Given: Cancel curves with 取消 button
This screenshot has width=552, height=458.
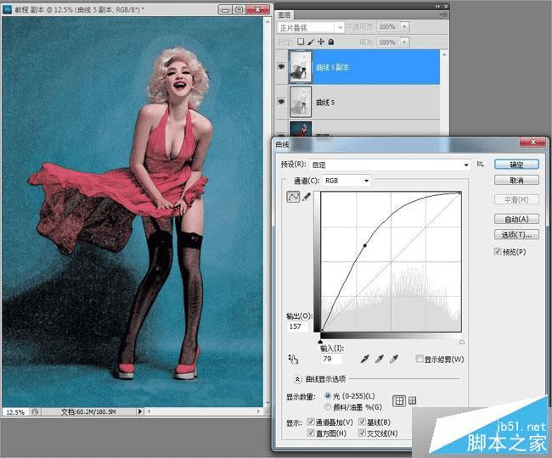Looking at the screenshot, I should coord(516,181).
